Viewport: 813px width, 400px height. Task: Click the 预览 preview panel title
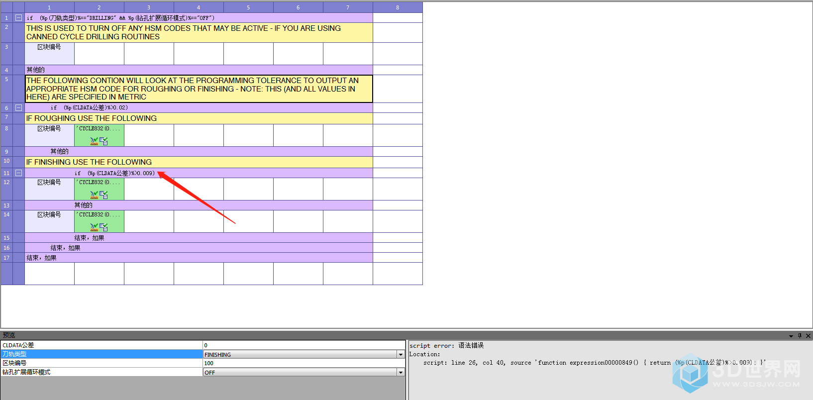[x=9, y=335]
